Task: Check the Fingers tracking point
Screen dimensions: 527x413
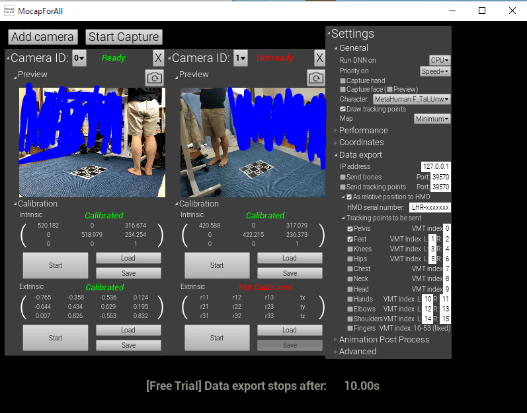Action: [350, 328]
